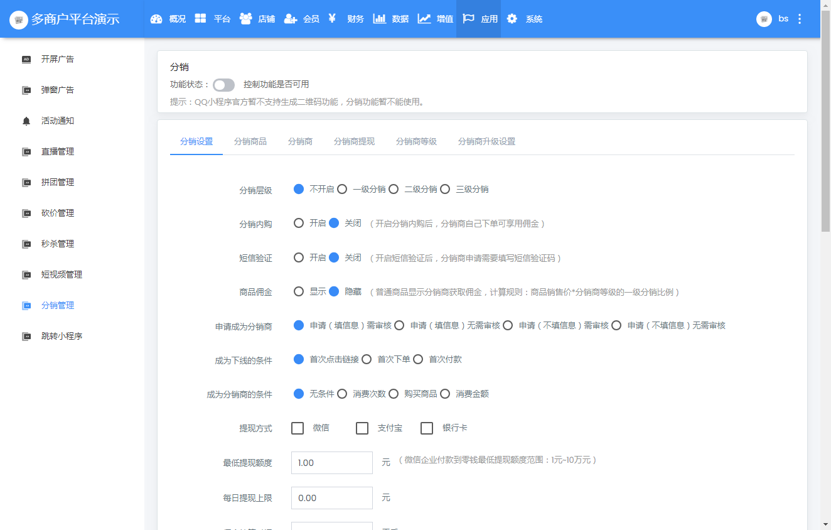Check the 微信 withdrawal checkbox
Screen dimensions: 831x530
tap(298, 428)
